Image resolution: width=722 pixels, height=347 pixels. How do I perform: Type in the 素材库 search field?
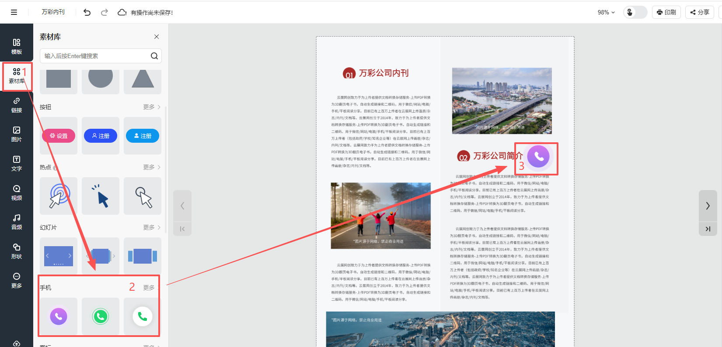click(x=94, y=56)
